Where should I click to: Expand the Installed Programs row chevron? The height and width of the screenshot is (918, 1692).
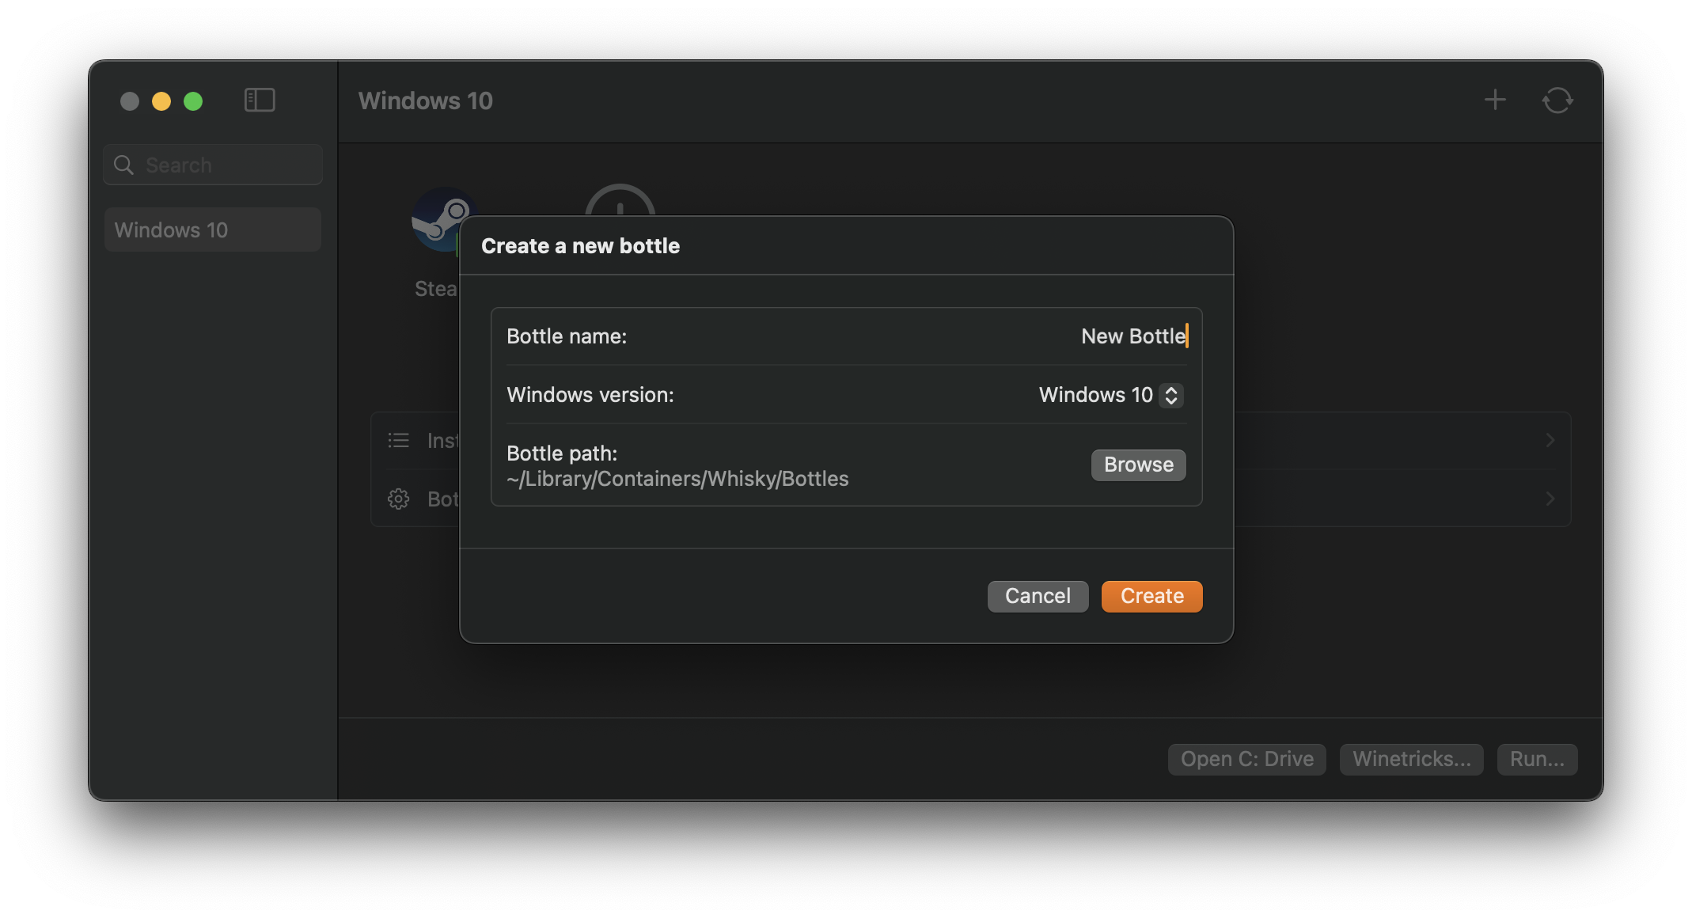click(x=1550, y=440)
